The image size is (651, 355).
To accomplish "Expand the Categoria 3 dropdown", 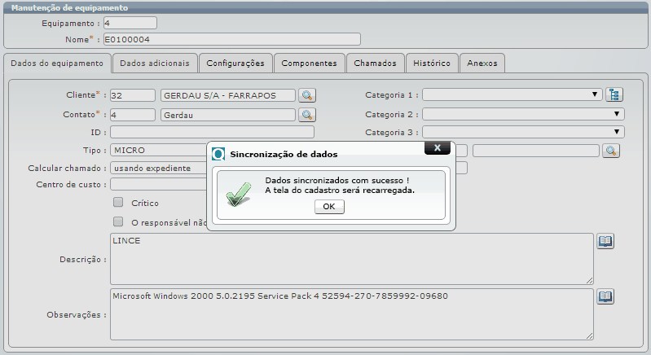I will pos(522,132).
